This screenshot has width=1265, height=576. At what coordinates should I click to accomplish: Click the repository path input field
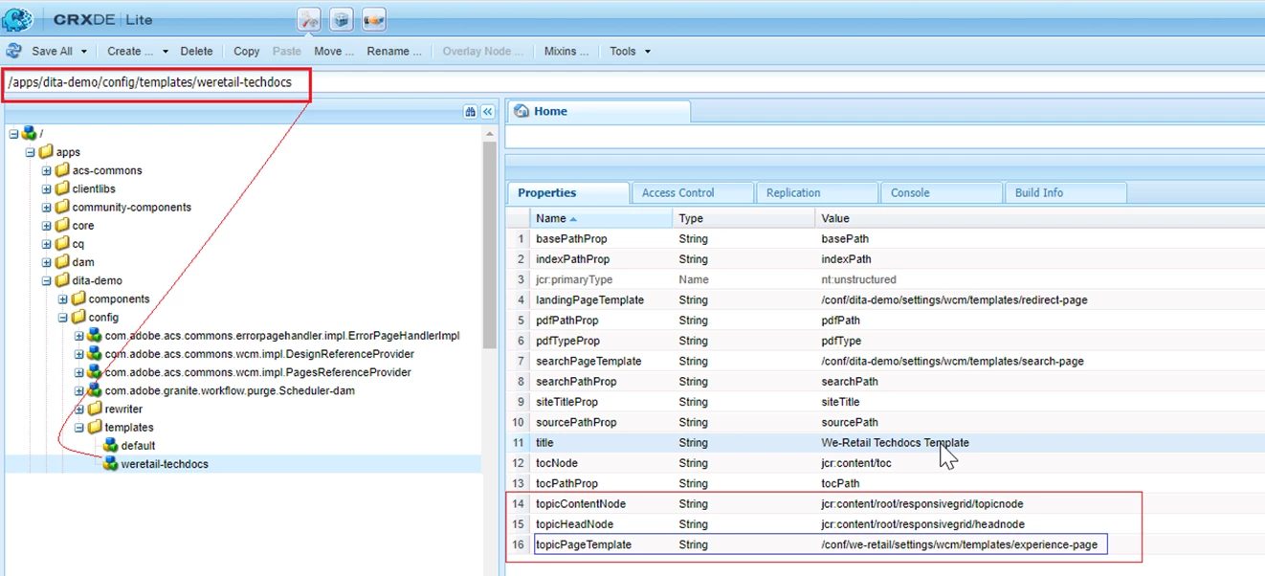coord(632,83)
